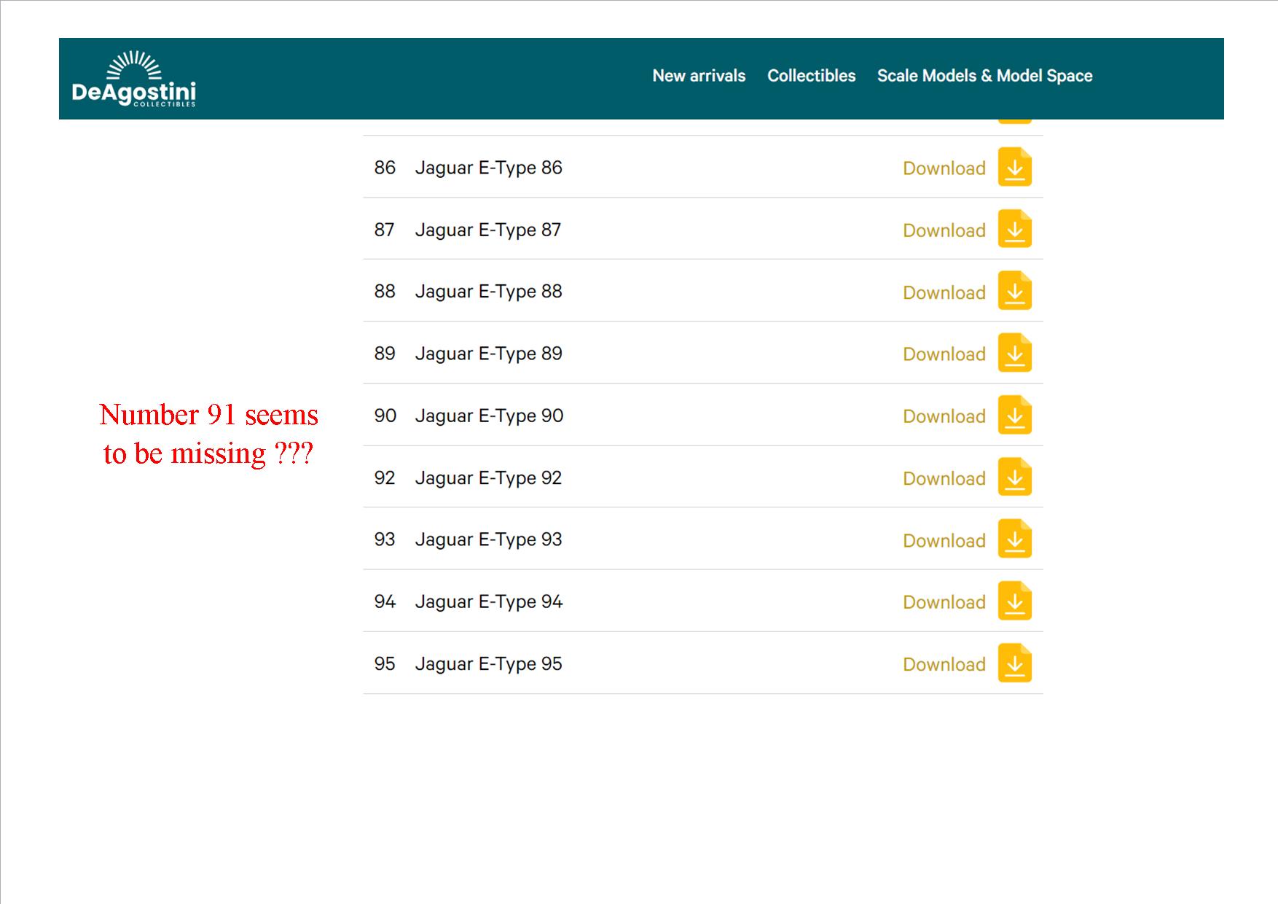Click the download icon for Jaguar E-Type 95
The image size is (1278, 904).
[x=1014, y=663]
